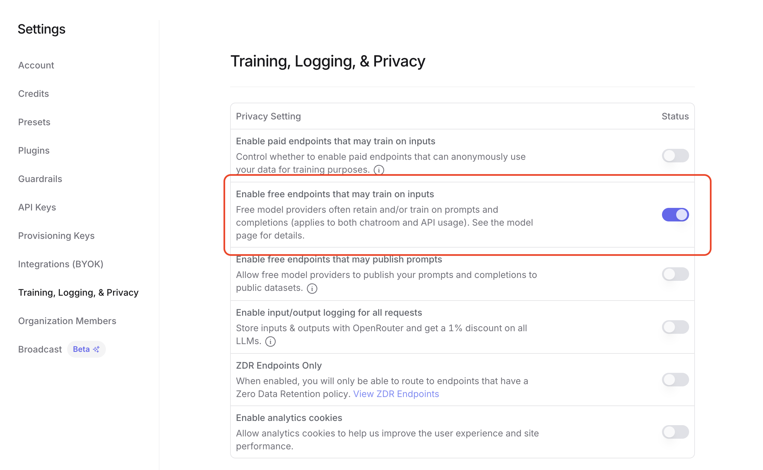Open Provisioning Keys section
This screenshot has width=763, height=470.
[56, 236]
